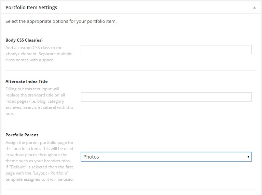Click the Body CSS Class(es) label
The width and height of the screenshot is (262, 195).
coord(24,40)
